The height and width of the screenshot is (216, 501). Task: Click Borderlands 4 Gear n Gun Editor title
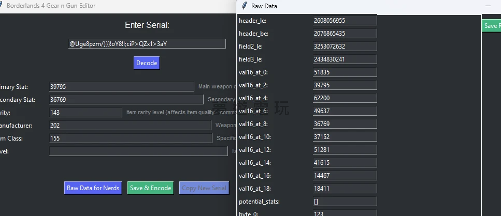51,5
